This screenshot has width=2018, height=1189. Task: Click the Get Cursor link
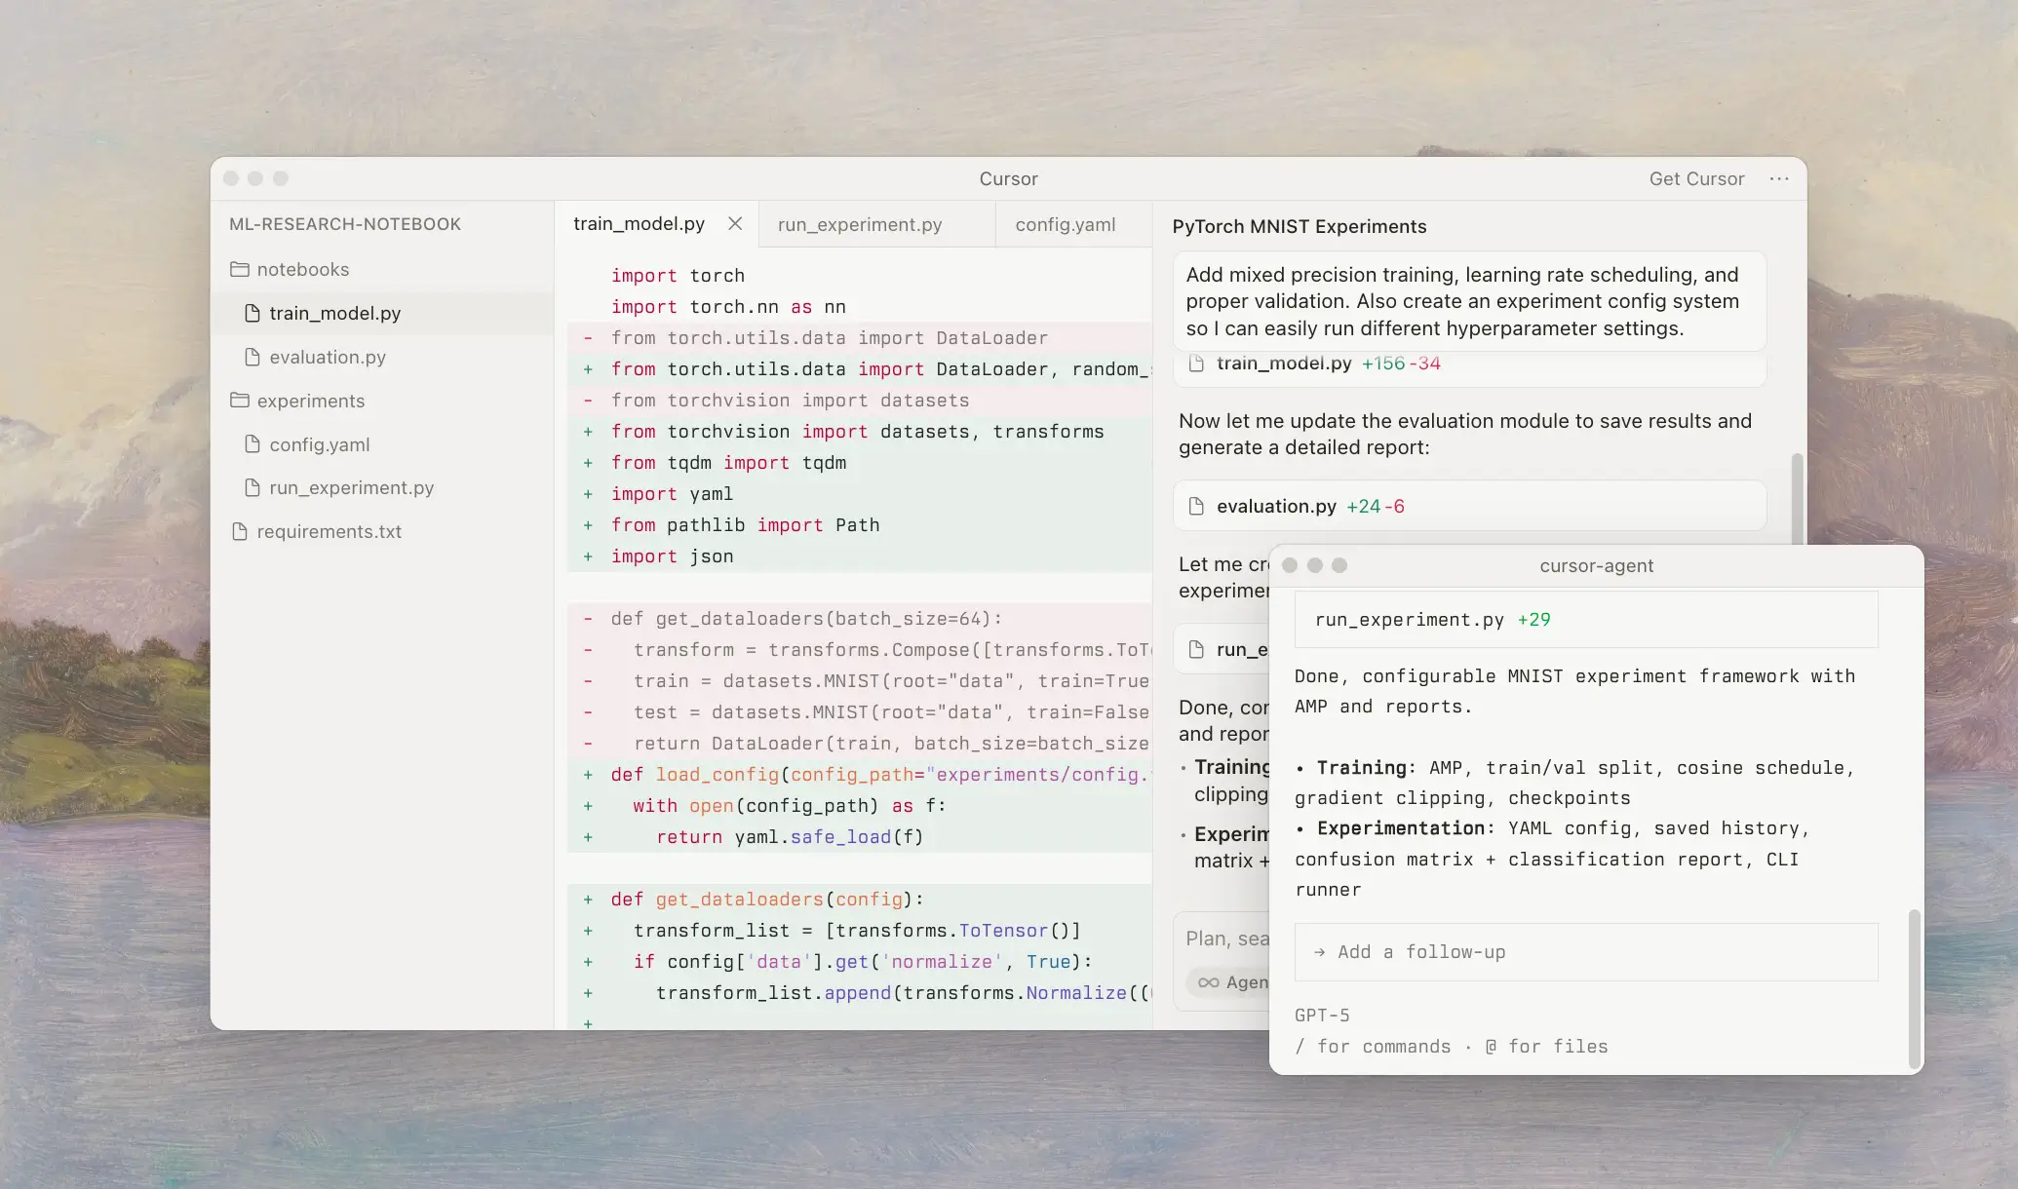point(1696,178)
